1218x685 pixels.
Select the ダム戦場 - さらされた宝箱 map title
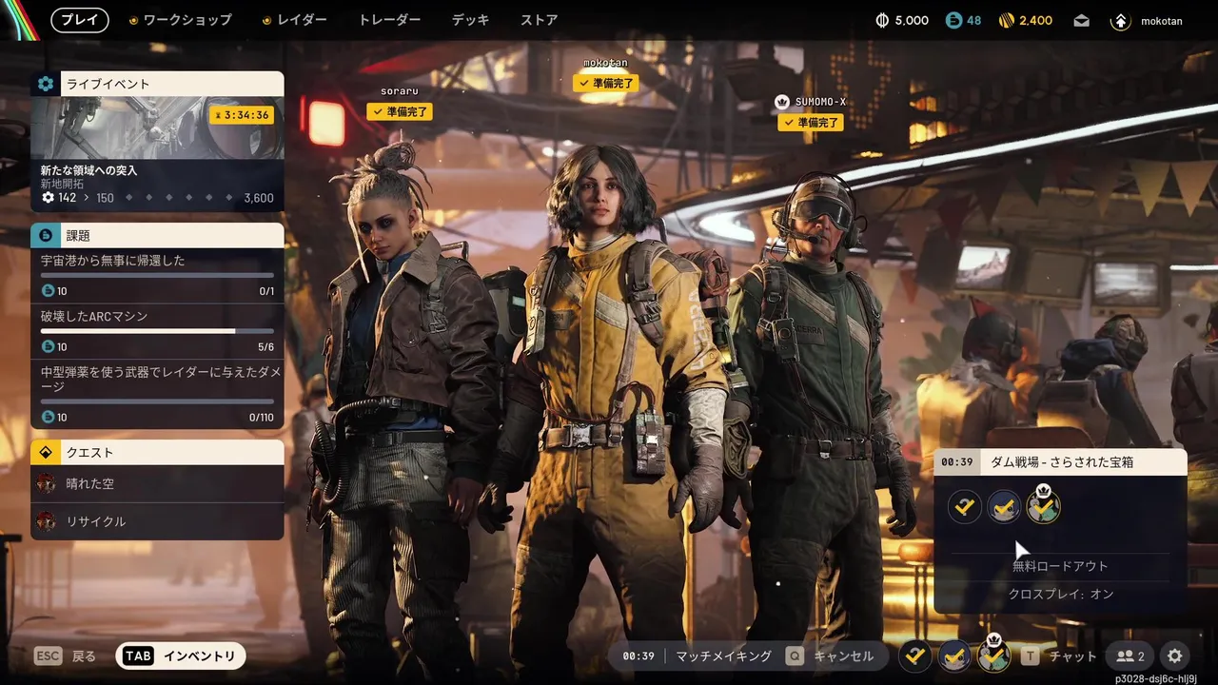[1062, 462]
